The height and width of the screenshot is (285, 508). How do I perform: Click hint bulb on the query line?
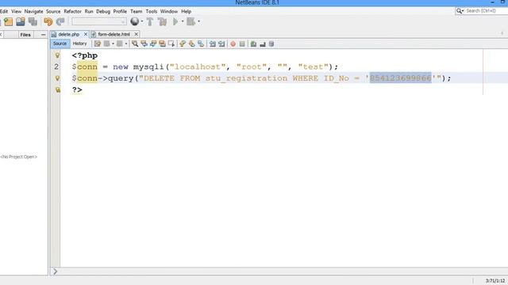pyautogui.click(x=57, y=78)
